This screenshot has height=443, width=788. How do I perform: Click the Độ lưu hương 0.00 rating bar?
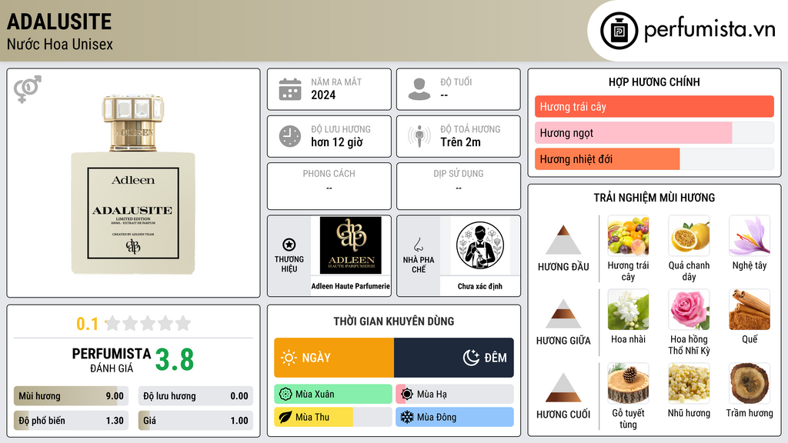195,396
